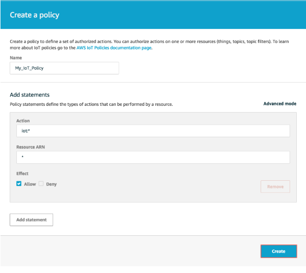Click the 'Resource ARN' field label
Viewport: 306px width, 273px height.
pyautogui.click(x=31, y=147)
